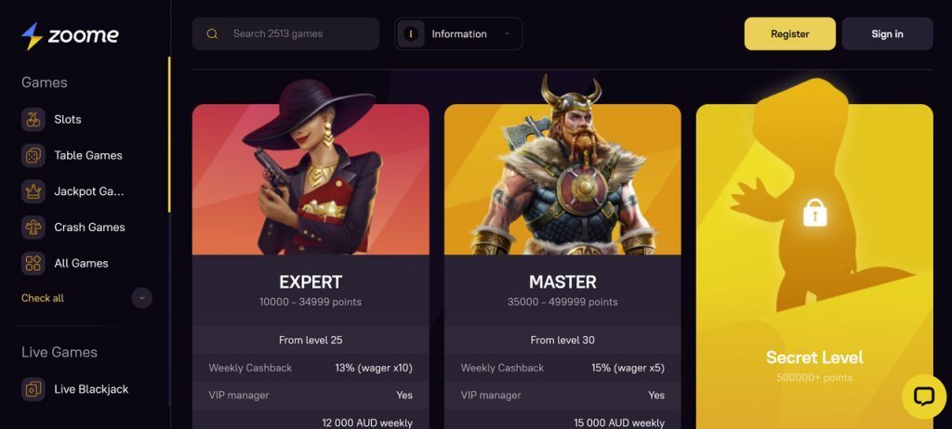Click the Zoome lightning bolt logo
The width and height of the screenshot is (952, 429).
click(x=32, y=36)
